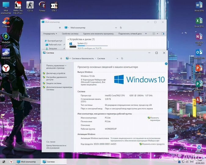The image size is (206, 165).
Task: Click Удалить или изменить программу command
Action: 98,34
